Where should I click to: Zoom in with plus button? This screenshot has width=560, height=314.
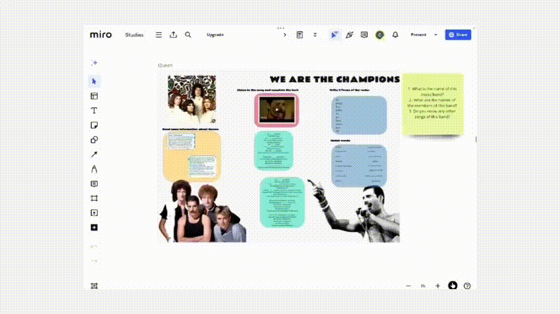click(438, 285)
